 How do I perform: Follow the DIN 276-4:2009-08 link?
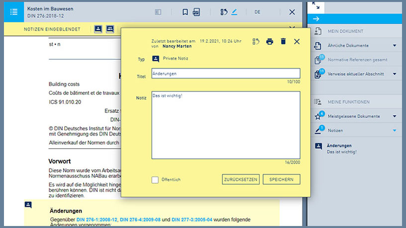tap(140, 220)
